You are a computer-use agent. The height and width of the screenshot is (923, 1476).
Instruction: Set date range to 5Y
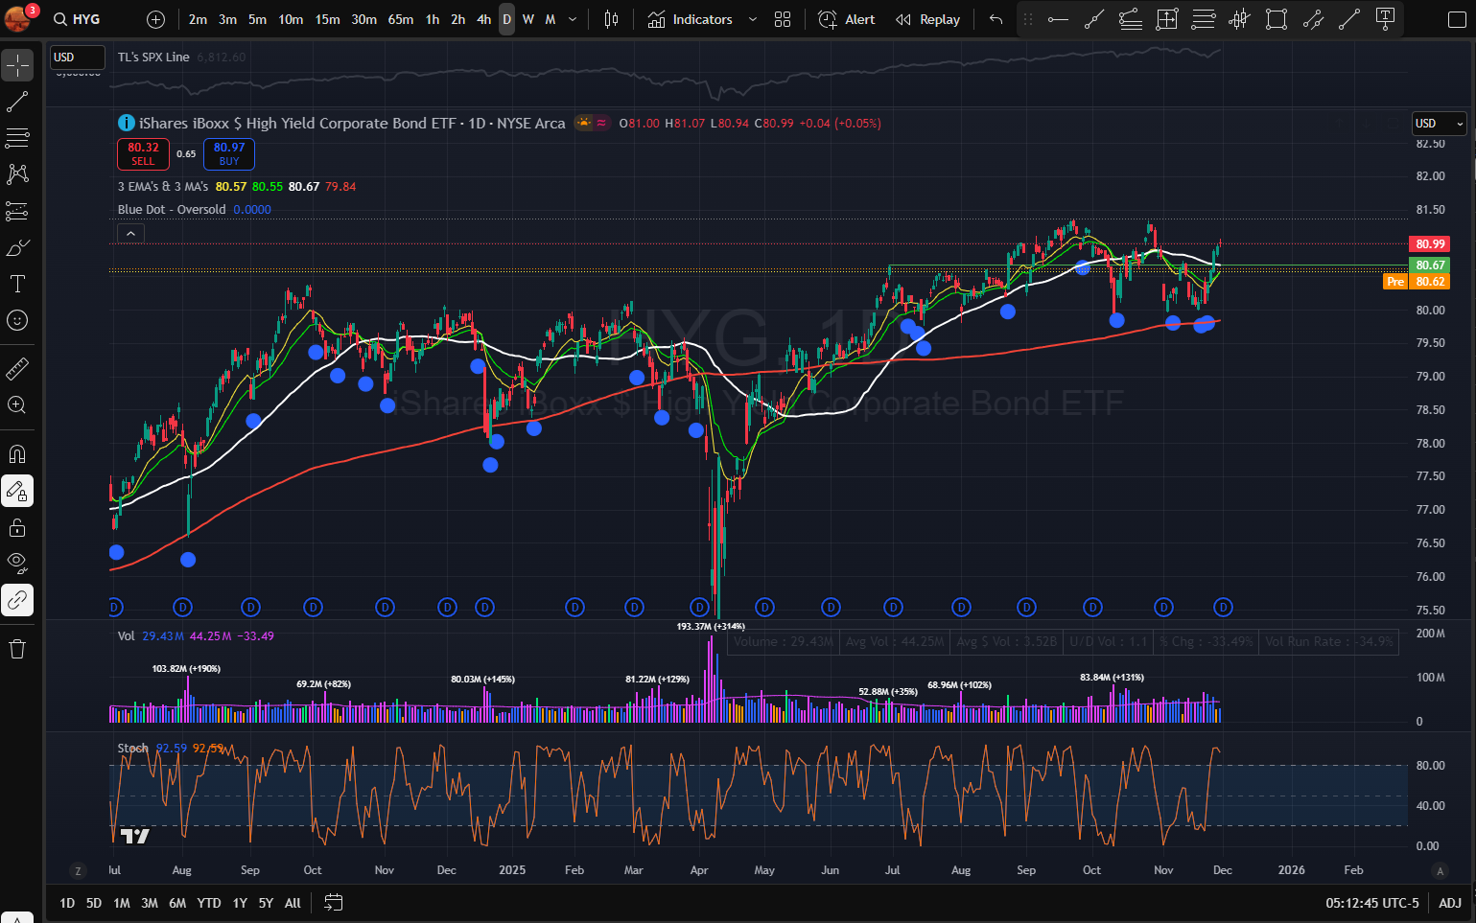click(266, 903)
